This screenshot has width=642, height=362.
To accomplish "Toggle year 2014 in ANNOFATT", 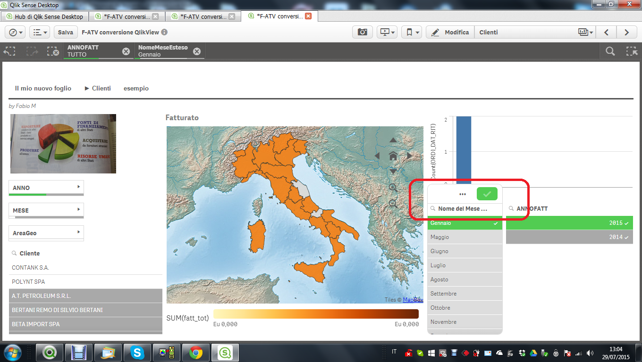I will [569, 237].
